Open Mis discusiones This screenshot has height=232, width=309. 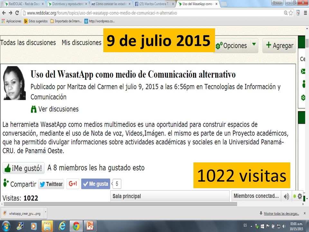click(81, 43)
